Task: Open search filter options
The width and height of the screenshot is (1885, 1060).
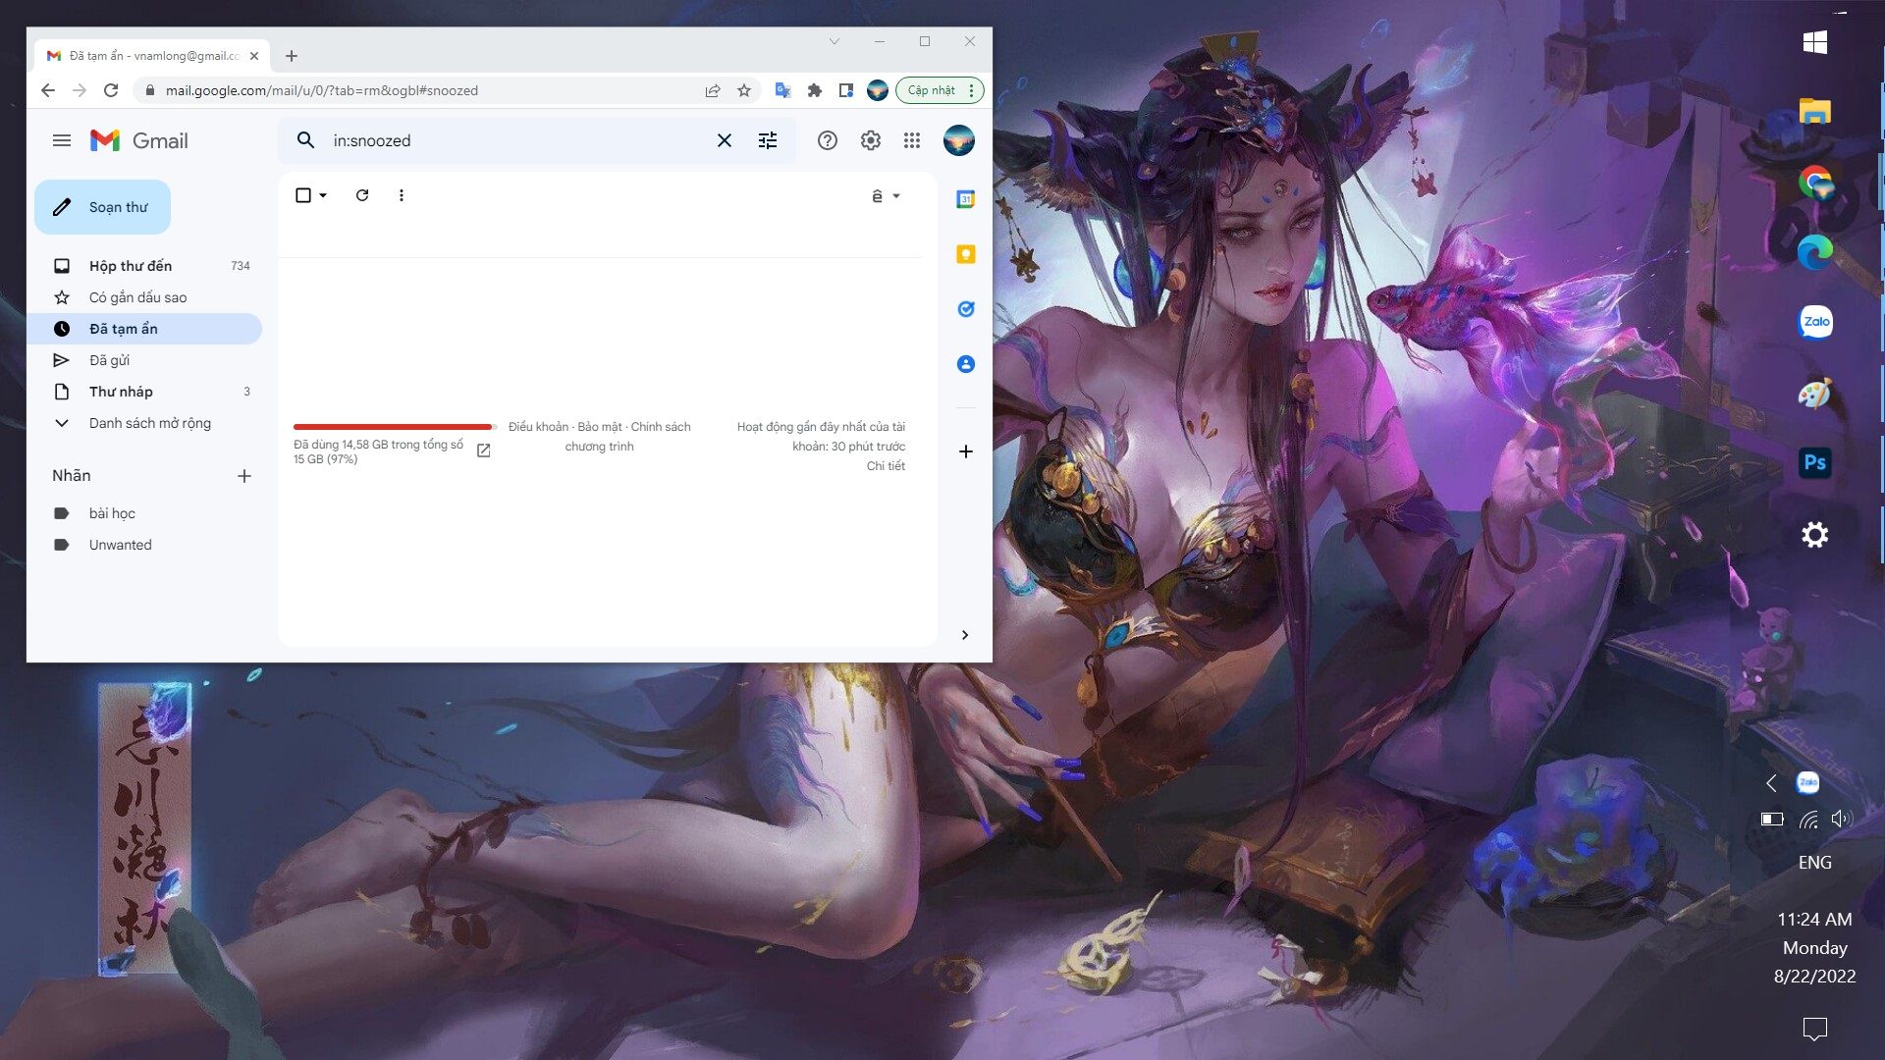Action: point(768,140)
